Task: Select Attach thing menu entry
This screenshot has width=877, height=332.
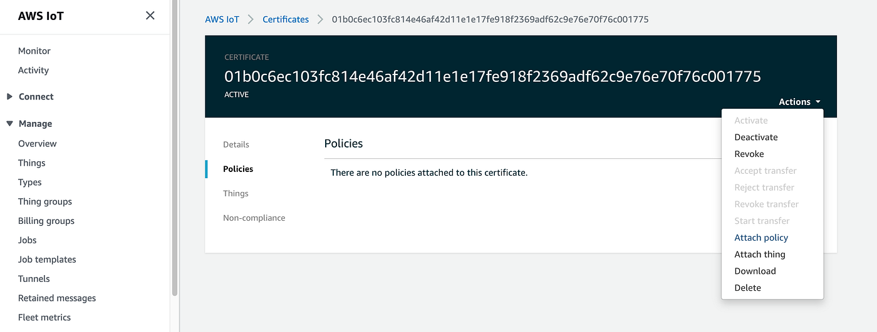Action: pos(760,254)
